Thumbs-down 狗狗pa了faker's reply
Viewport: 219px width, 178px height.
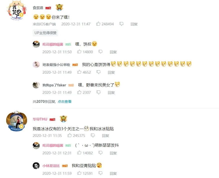point(99,92)
